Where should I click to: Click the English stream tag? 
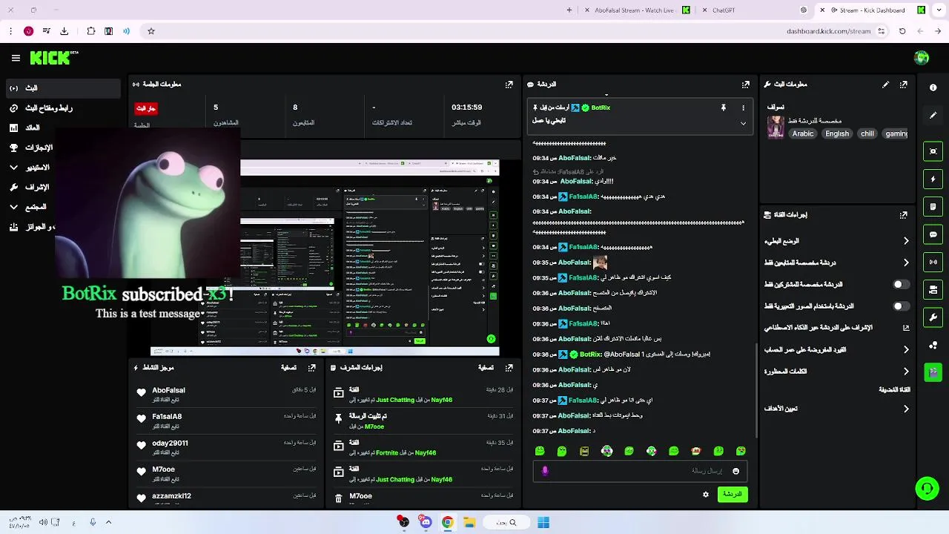tap(837, 133)
